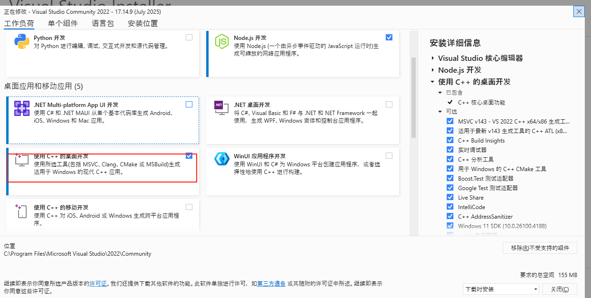Uncheck the Node.js 开发 workload checkbox
Screen dimensions: 591x298
389,37
